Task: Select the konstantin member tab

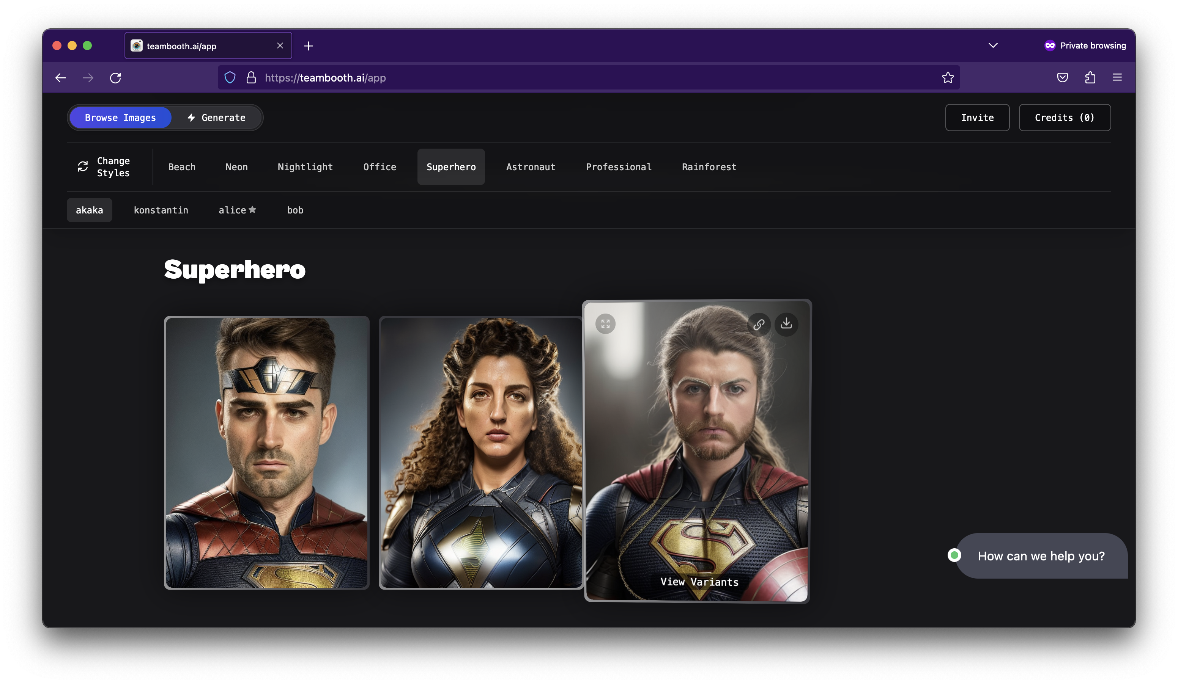Action: 161,210
